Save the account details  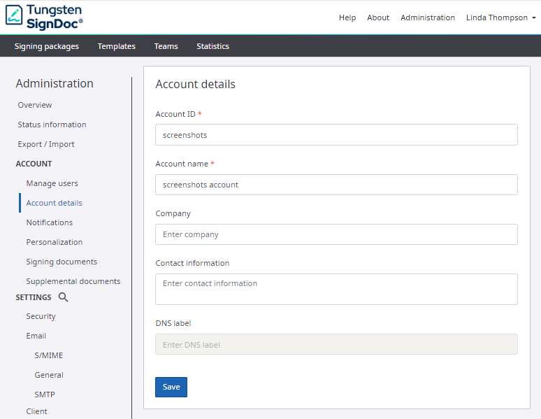(x=171, y=387)
